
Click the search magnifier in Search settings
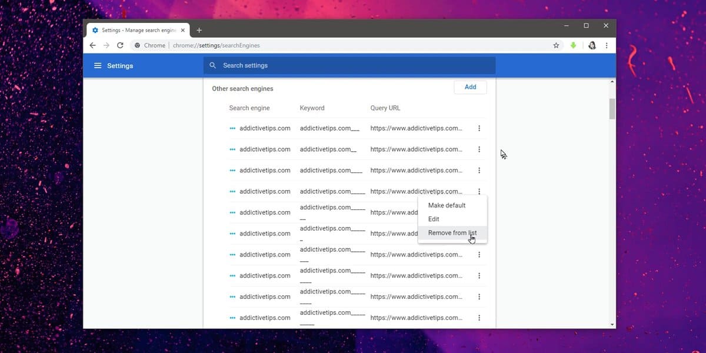click(212, 65)
